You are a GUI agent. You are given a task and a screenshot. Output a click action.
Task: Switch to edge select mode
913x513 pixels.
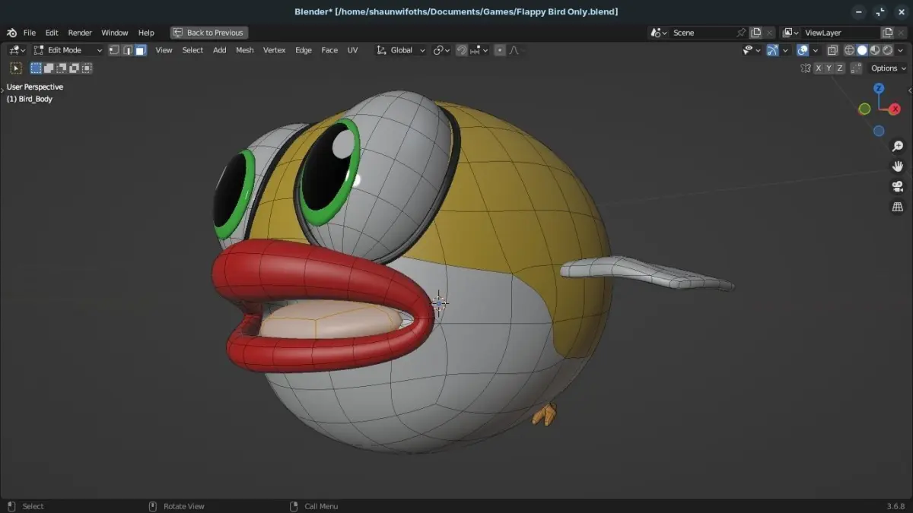click(x=127, y=50)
